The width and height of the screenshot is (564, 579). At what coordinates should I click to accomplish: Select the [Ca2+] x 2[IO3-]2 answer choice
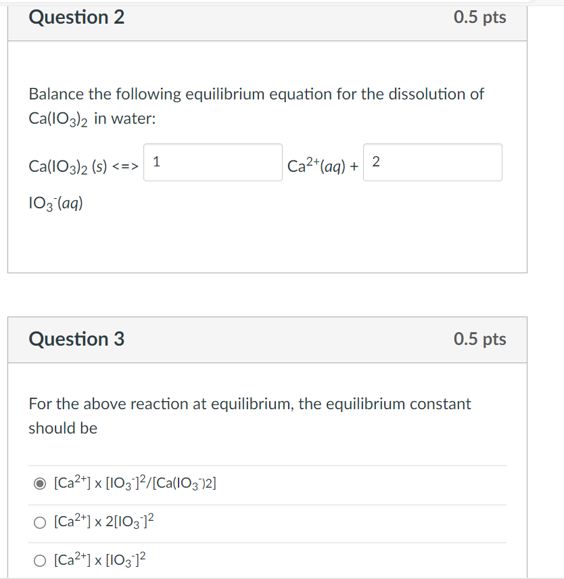coord(39,522)
